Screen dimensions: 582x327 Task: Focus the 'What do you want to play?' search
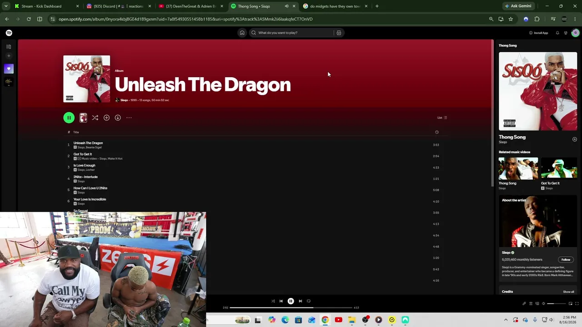pyautogui.click(x=291, y=33)
